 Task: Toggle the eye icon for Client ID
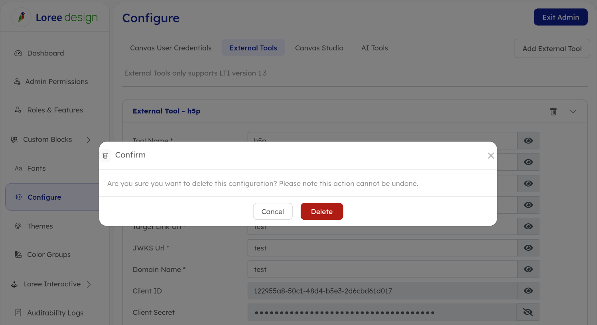click(x=528, y=291)
